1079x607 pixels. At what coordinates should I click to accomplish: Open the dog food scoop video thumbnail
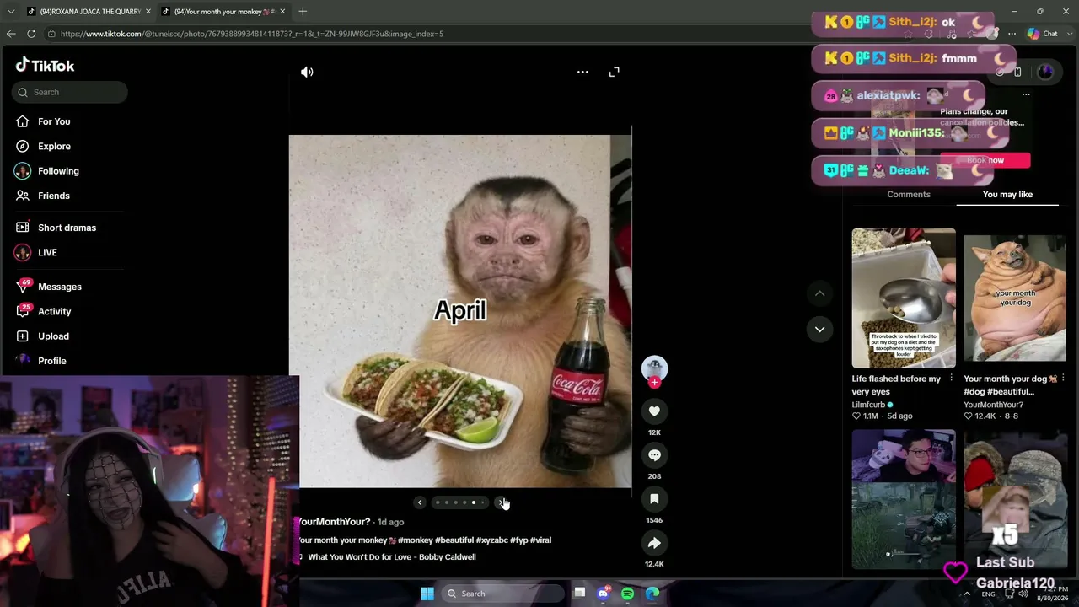[x=904, y=298]
